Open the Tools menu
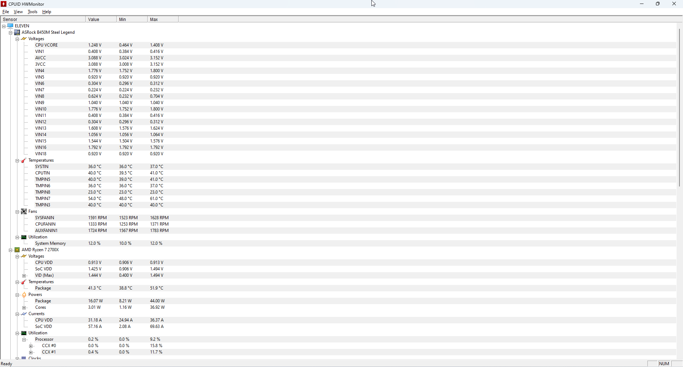 [33, 12]
